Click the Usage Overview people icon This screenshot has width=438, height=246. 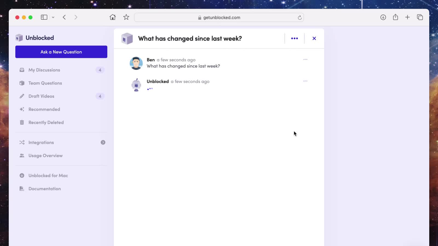pos(22,156)
